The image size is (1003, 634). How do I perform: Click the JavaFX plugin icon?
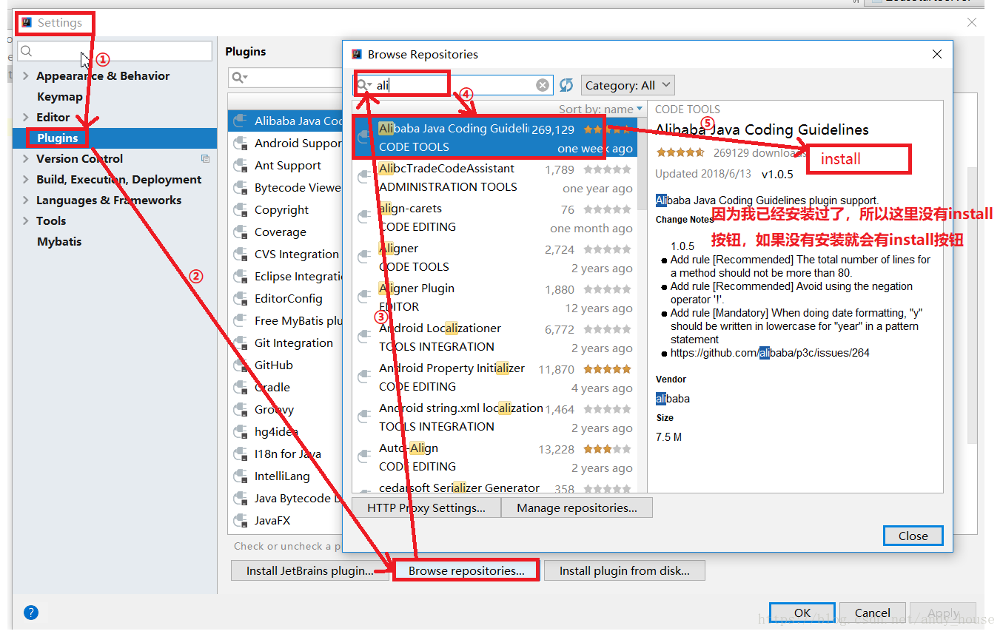240,521
